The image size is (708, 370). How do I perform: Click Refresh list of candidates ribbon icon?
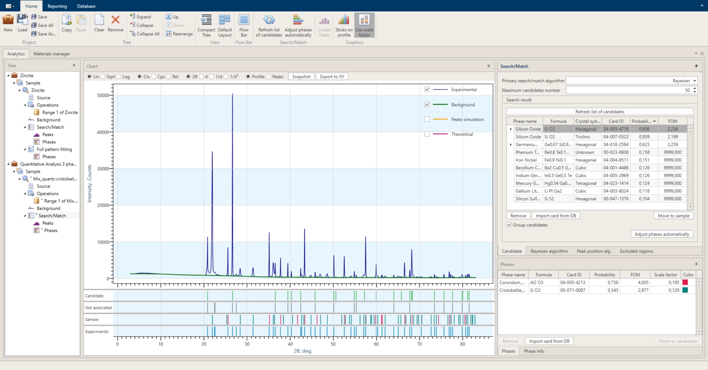tap(269, 20)
